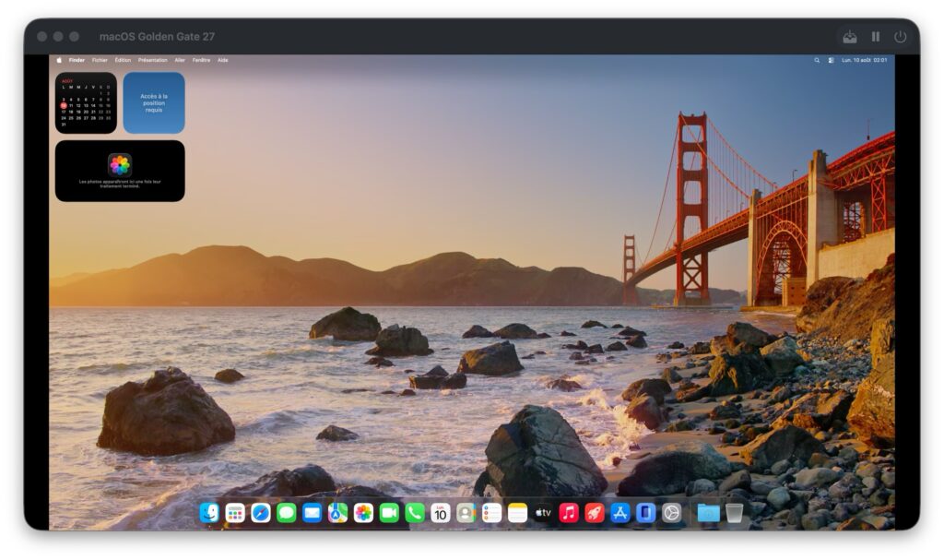
Task: Click the Spotlight search magnifier icon
Action: click(817, 60)
